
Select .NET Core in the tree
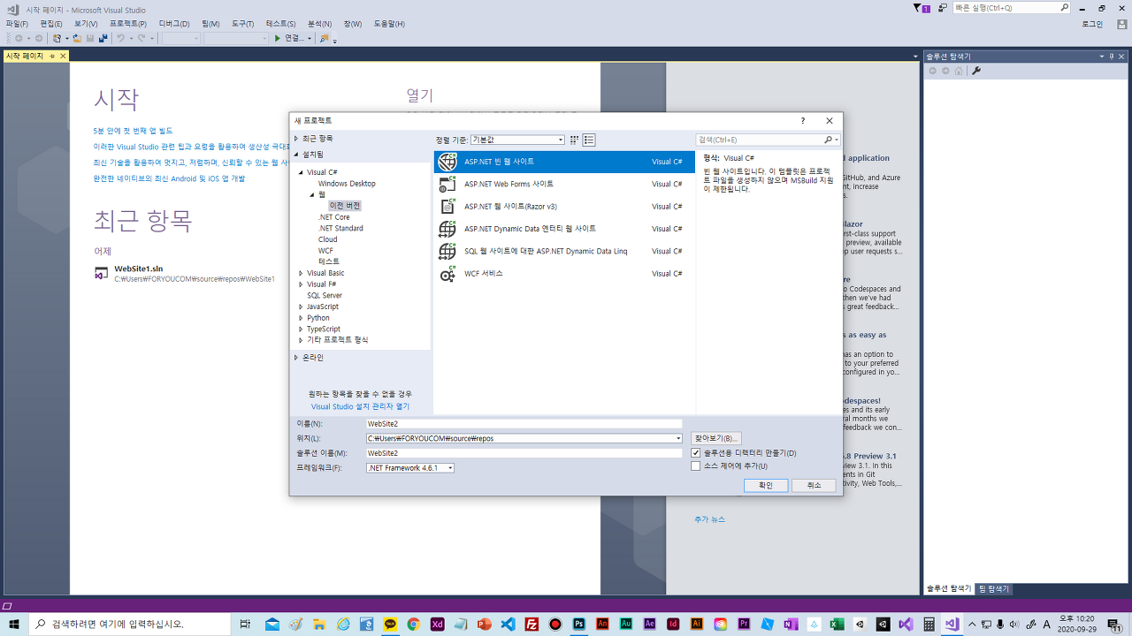pyautogui.click(x=334, y=217)
